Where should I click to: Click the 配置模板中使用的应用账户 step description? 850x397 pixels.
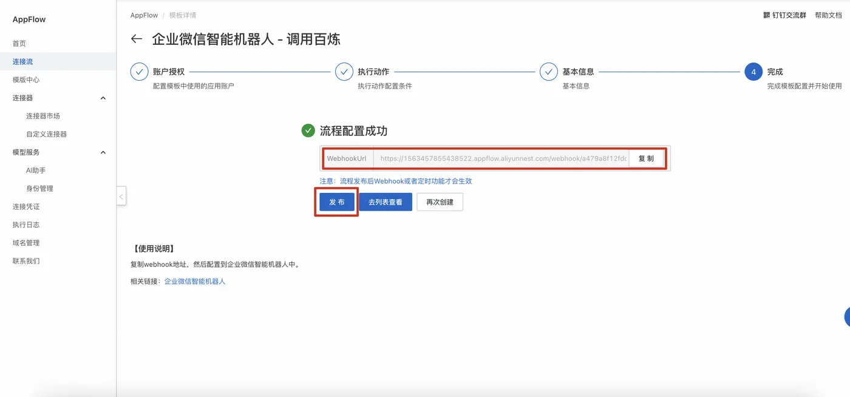tap(194, 86)
